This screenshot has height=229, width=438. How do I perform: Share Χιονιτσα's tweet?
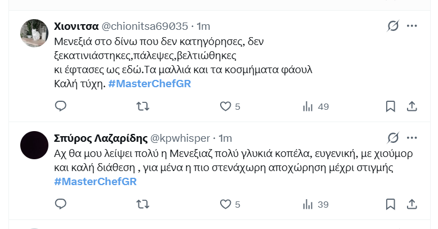tap(412, 106)
